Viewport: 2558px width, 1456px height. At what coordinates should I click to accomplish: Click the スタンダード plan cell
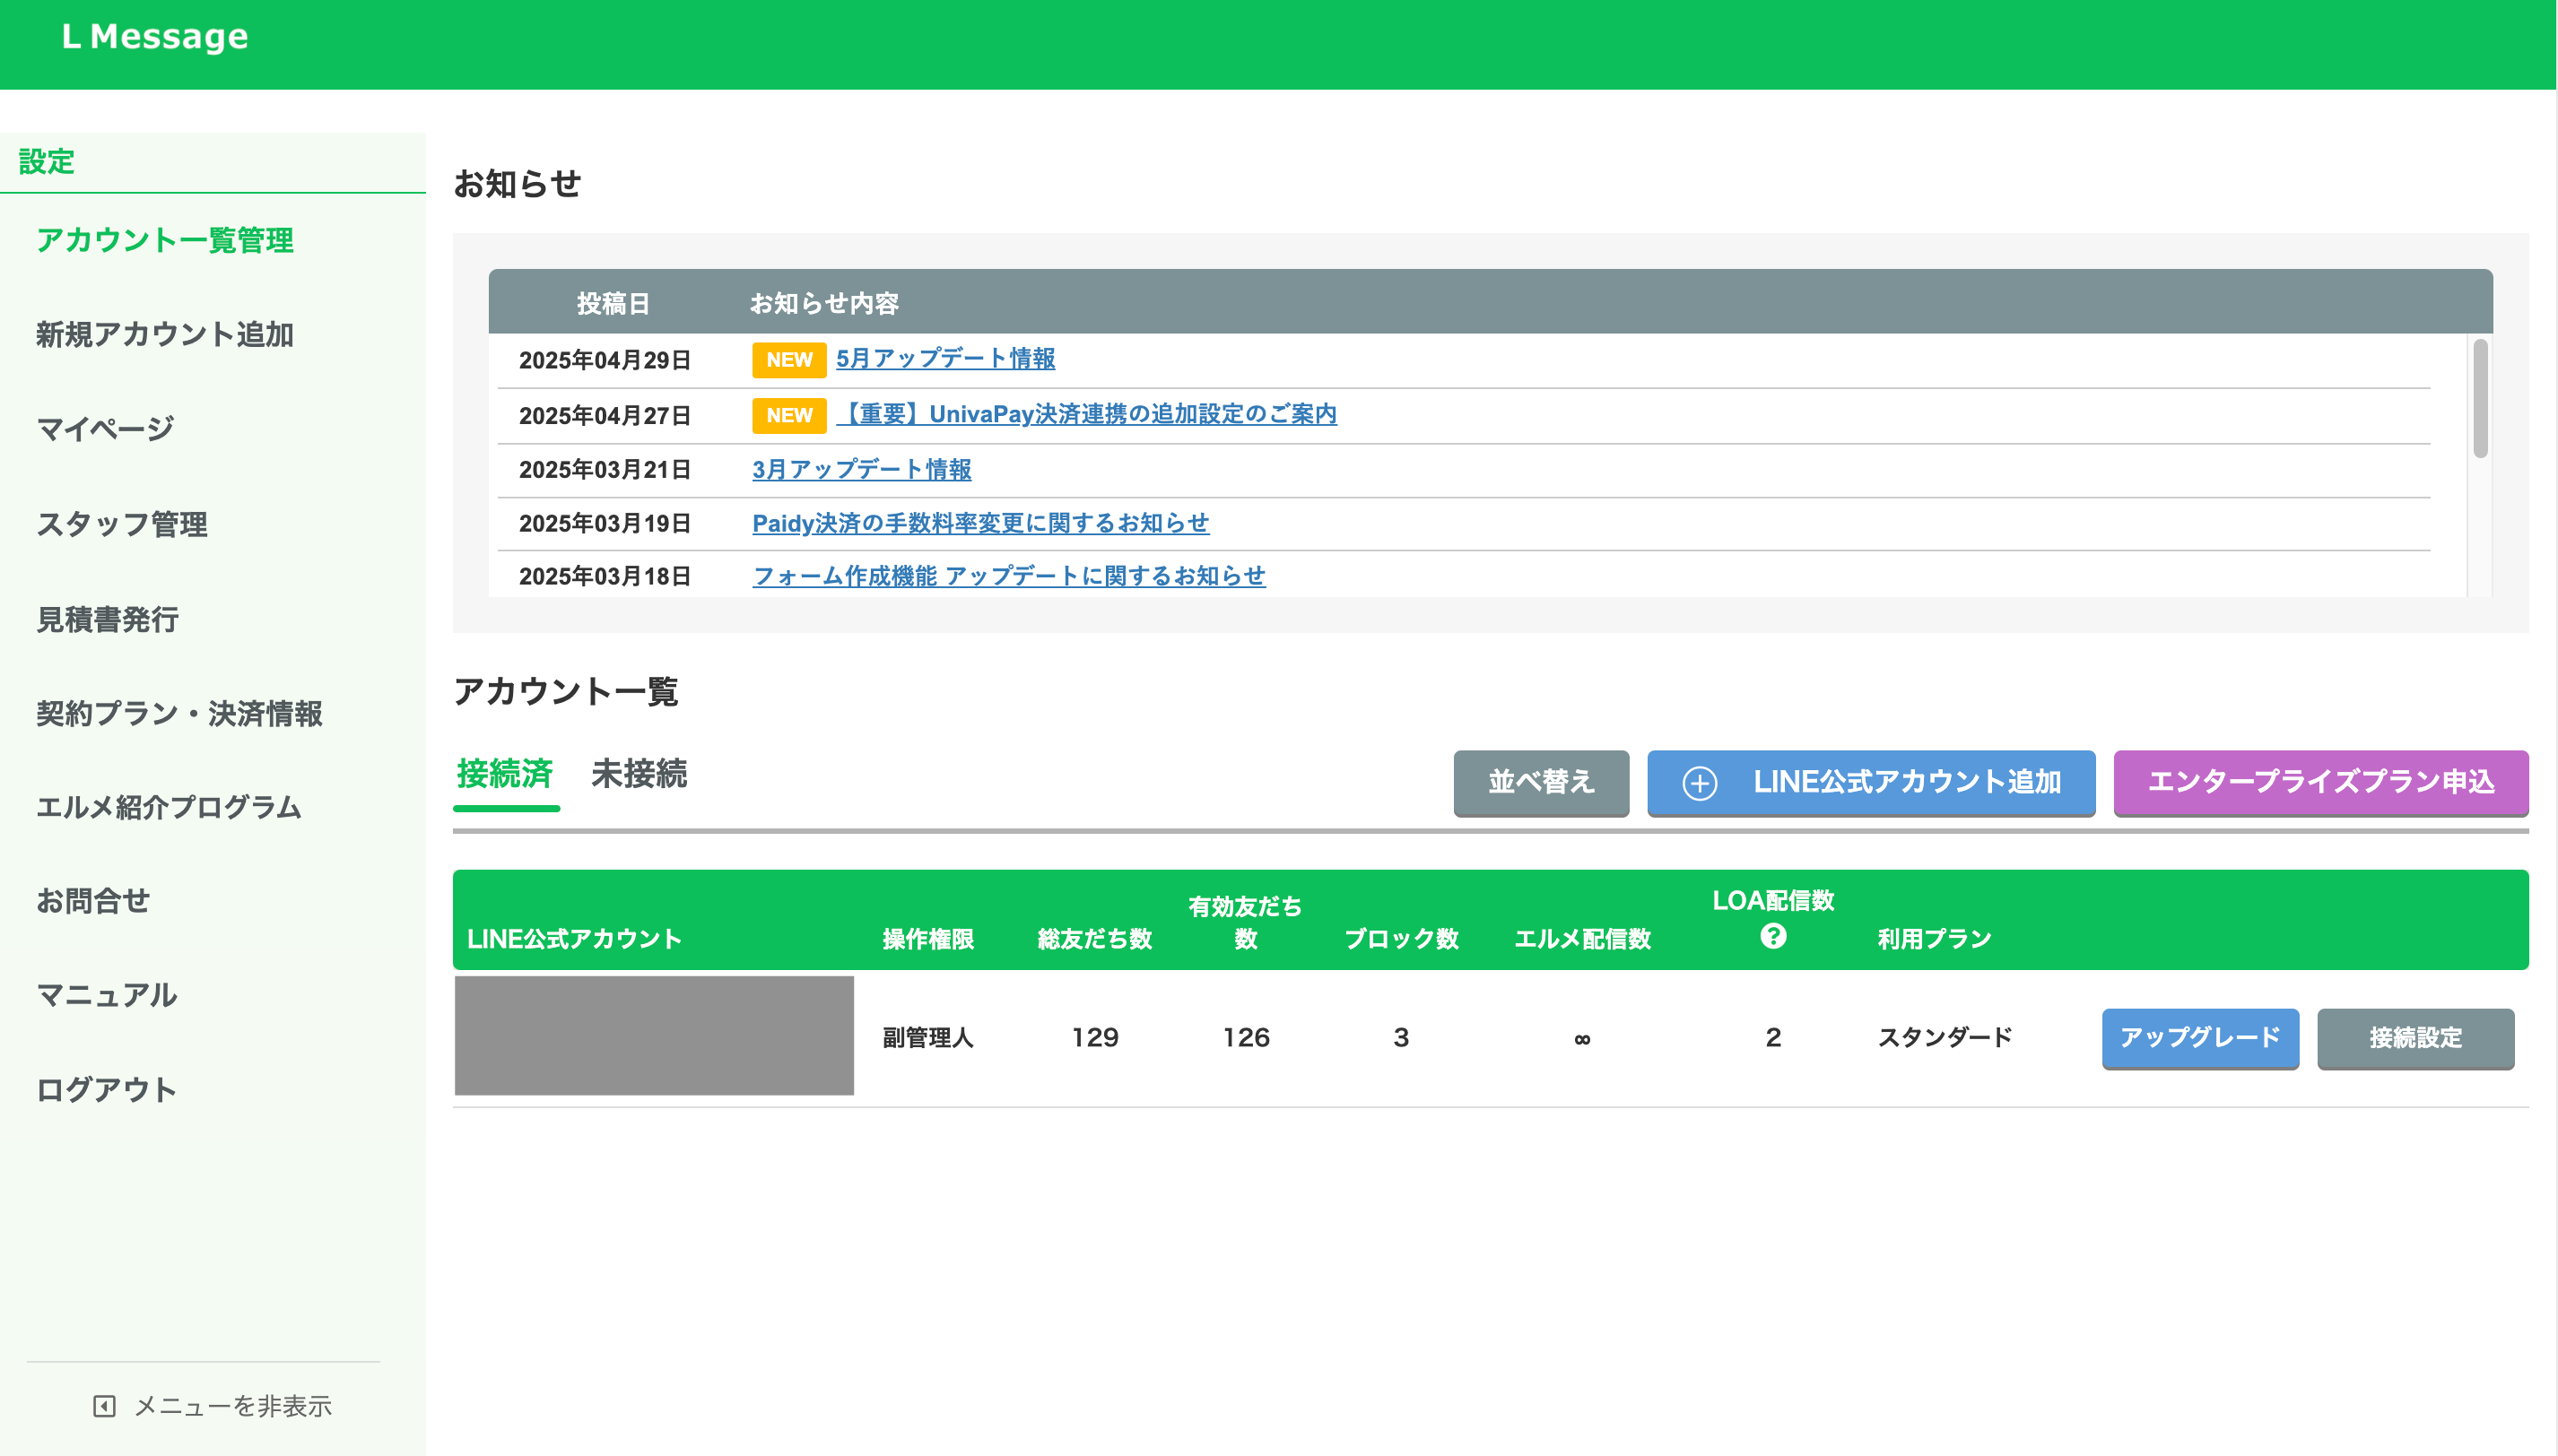pyautogui.click(x=1945, y=1038)
